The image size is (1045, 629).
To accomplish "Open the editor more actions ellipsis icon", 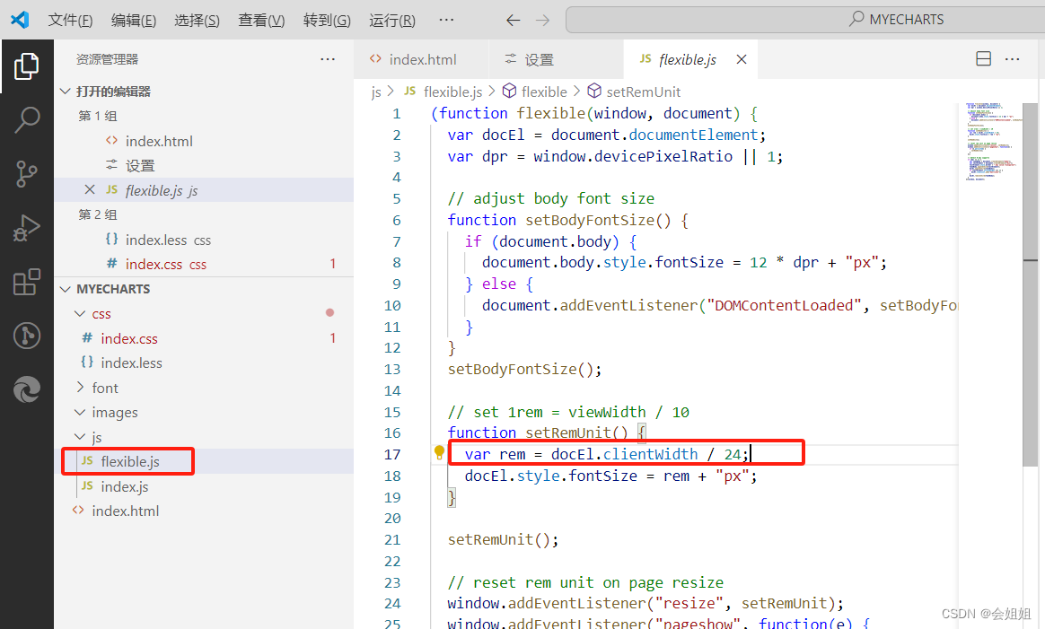I will [x=1012, y=58].
